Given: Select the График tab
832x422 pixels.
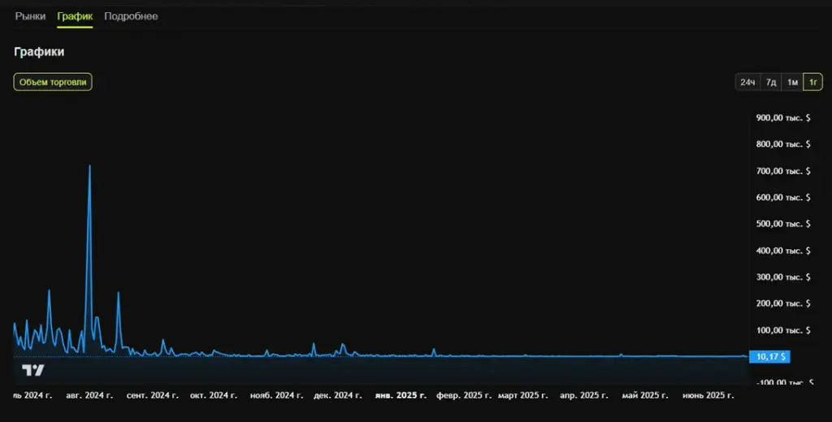Looking at the screenshot, I should (x=75, y=16).
